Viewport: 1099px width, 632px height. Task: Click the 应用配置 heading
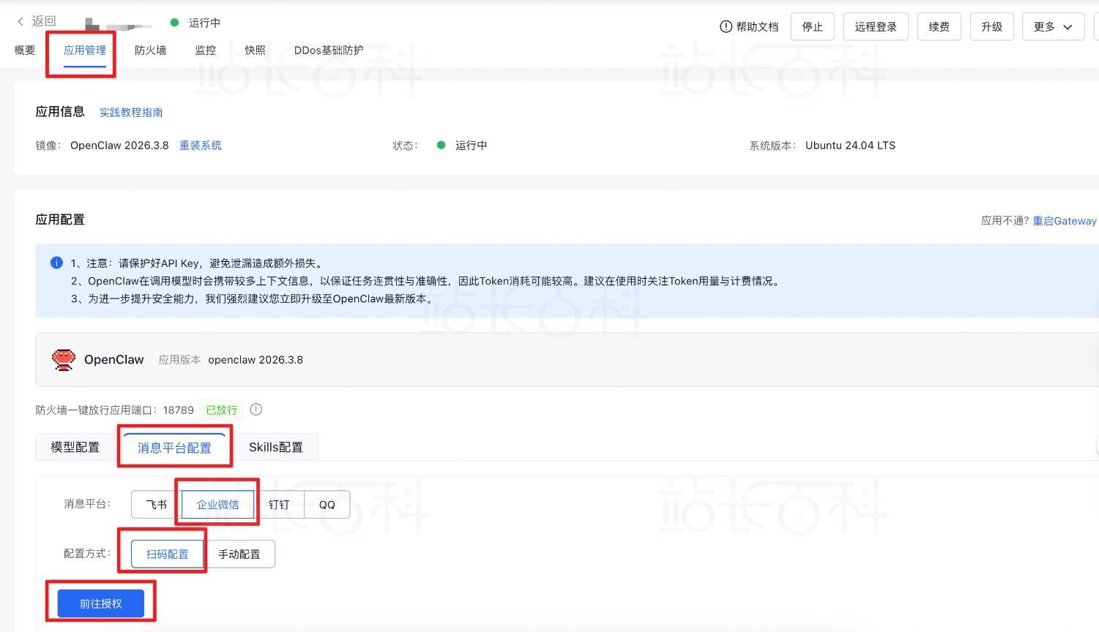pos(60,219)
